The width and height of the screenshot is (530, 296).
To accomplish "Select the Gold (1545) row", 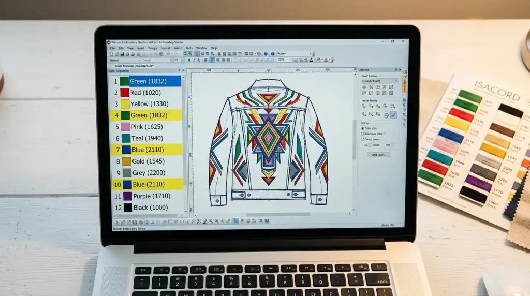I will pyautogui.click(x=147, y=161).
